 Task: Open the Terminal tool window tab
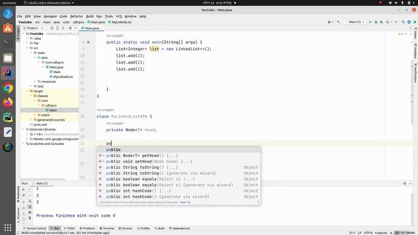coord(106,228)
